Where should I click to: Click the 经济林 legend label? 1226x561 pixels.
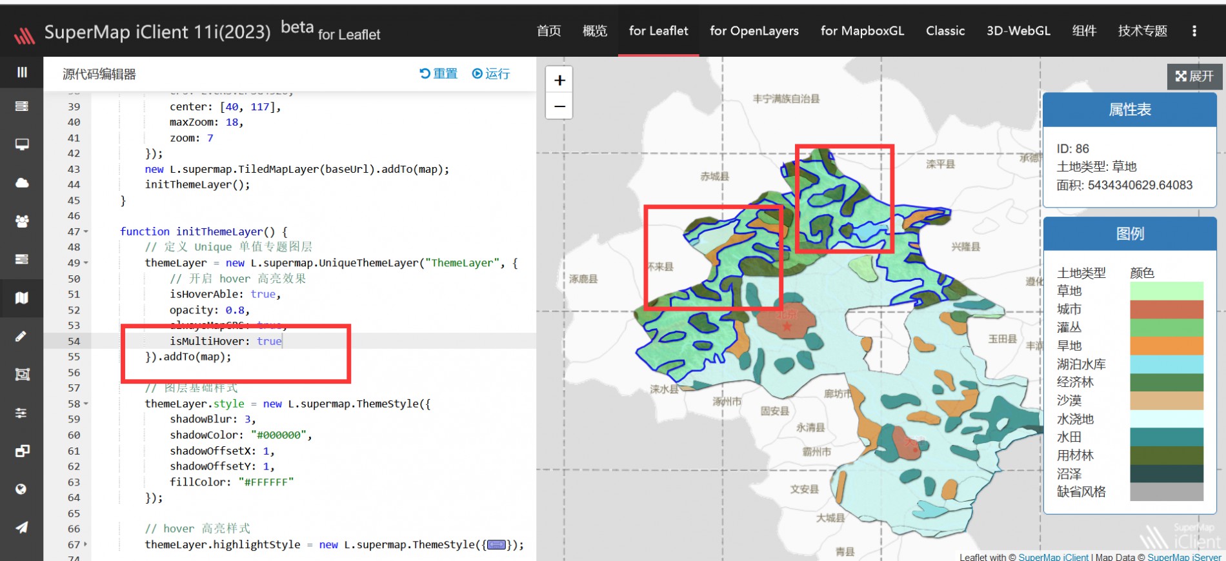point(1075,382)
